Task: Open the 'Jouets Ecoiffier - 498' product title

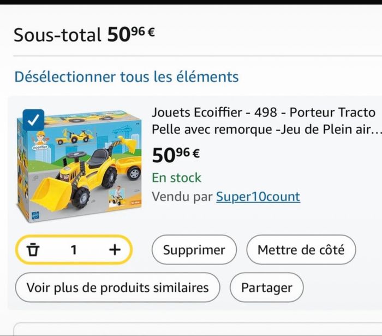Action: coord(264,113)
